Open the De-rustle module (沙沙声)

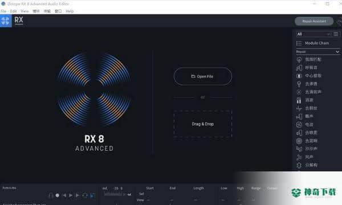[307, 149]
